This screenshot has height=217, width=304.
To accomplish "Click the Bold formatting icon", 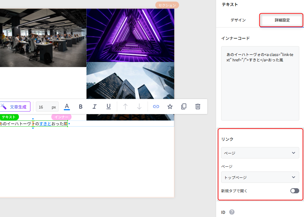I will [81, 107].
